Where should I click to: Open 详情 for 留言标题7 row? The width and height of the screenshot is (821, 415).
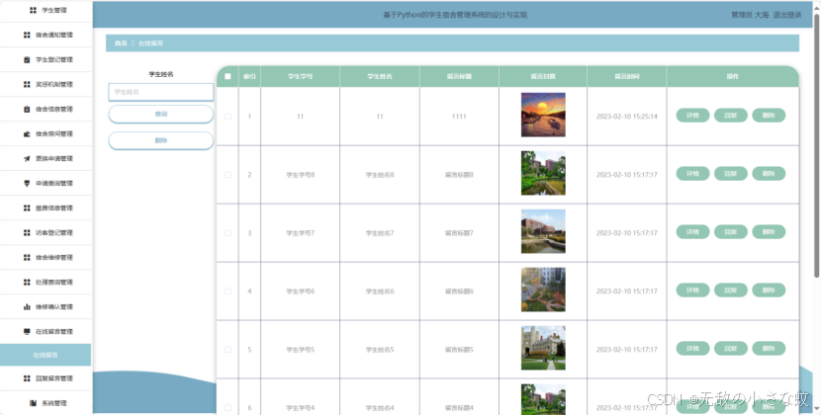[x=692, y=232]
